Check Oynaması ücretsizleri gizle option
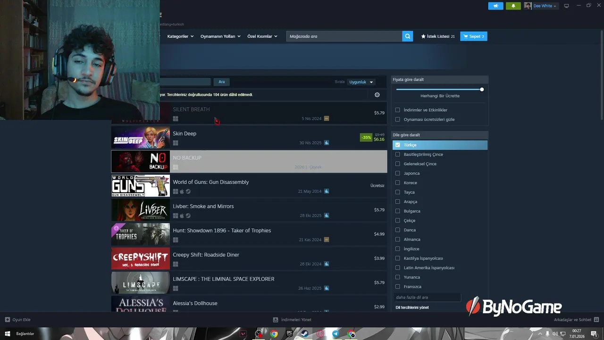Image resolution: width=604 pixels, height=340 pixels. pyautogui.click(x=398, y=119)
